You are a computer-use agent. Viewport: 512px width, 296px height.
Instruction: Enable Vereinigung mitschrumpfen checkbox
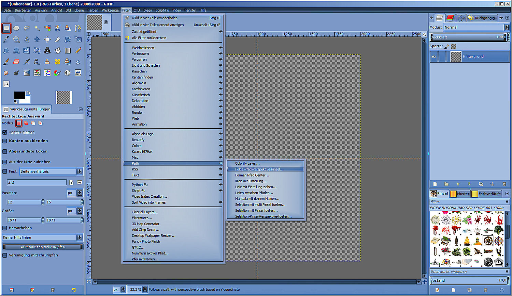pyautogui.click(x=5, y=255)
